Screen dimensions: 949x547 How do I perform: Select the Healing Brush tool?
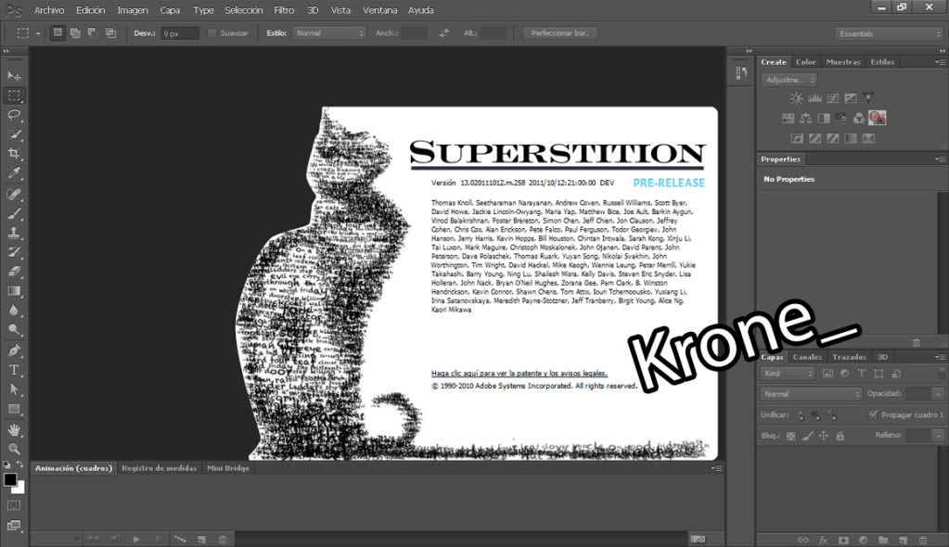(14, 194)
